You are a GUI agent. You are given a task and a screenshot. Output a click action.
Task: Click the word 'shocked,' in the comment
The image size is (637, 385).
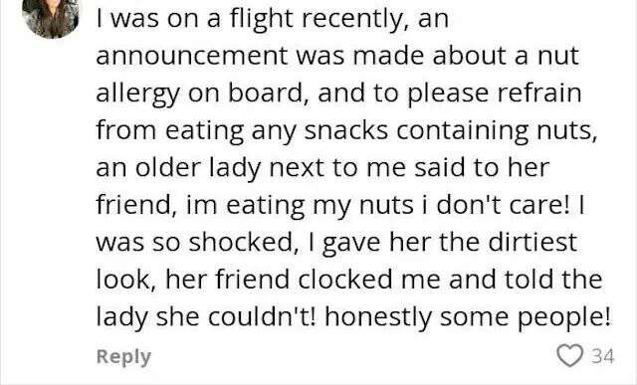point(245,243)
